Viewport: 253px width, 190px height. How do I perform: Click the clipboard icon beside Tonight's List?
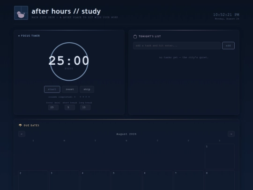point(135,37)
